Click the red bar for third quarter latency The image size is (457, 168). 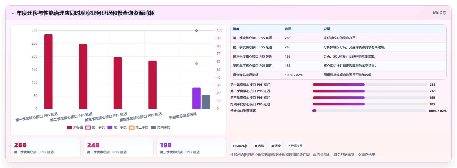point(118,83)
